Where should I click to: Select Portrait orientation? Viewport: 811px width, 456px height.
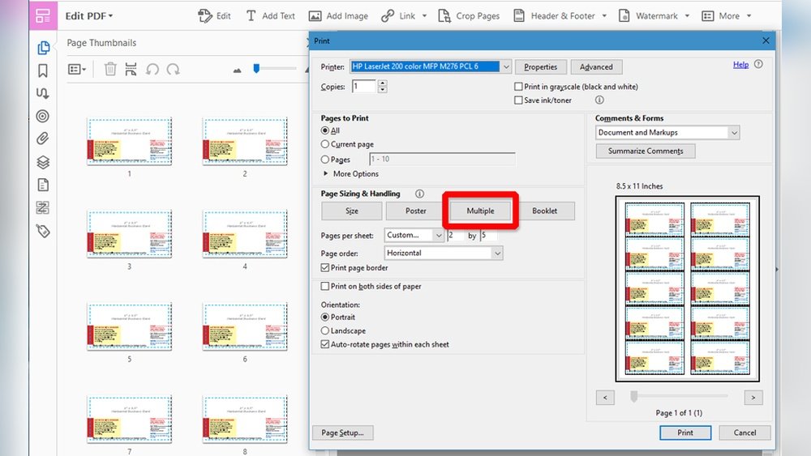pos(325,317)
